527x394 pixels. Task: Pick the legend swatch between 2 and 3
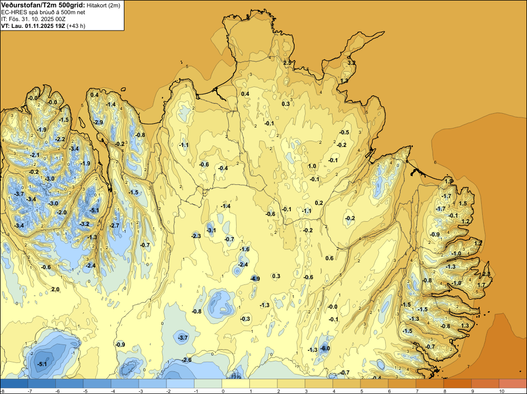pyautogui.click(x=291, y=383)
